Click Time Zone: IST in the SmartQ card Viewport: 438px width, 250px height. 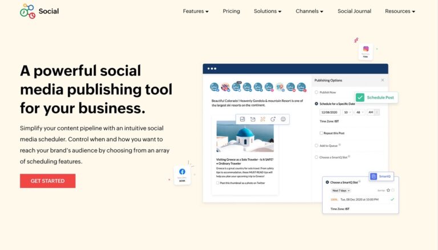tap(340, 208)
